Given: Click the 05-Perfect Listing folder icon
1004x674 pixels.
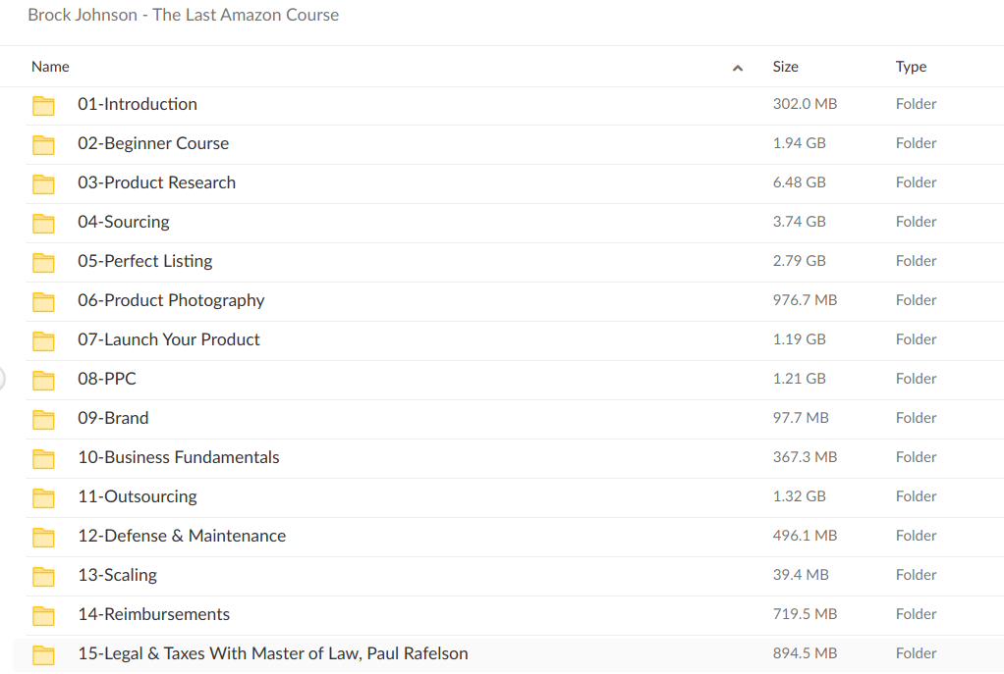Looking at the screenshot, I should pyautogui.click(x=43, y=261).
